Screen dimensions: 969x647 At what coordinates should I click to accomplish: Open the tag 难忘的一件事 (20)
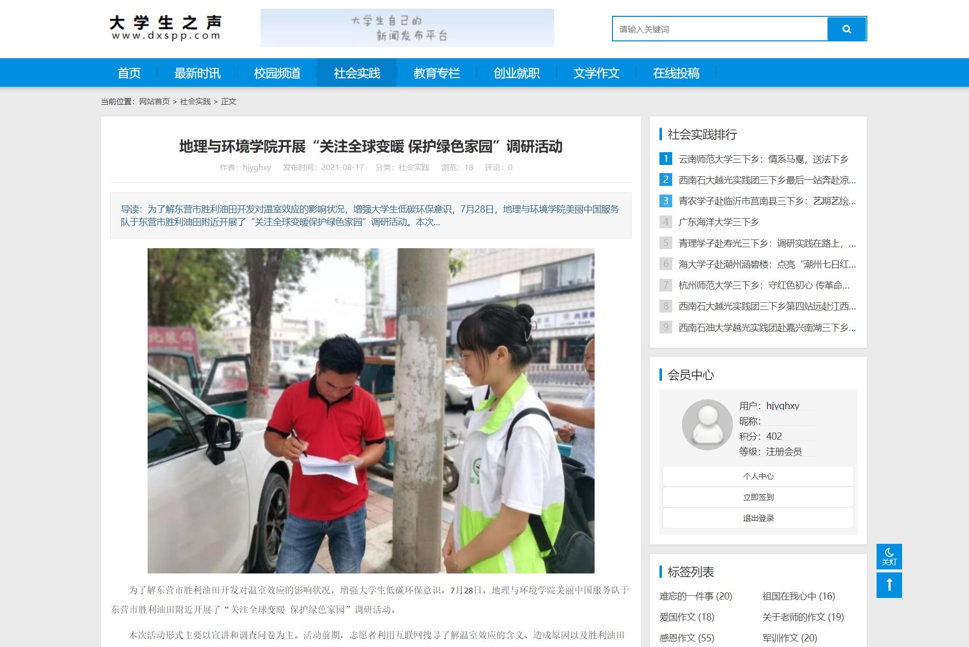point(696,596)
